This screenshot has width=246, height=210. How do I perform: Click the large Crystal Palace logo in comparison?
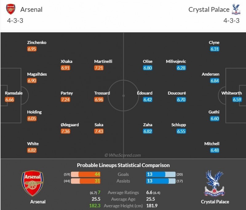214,184
